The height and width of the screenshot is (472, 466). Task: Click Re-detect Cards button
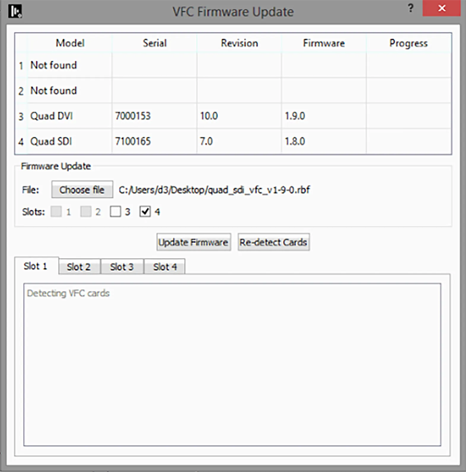tap(273, 242)
